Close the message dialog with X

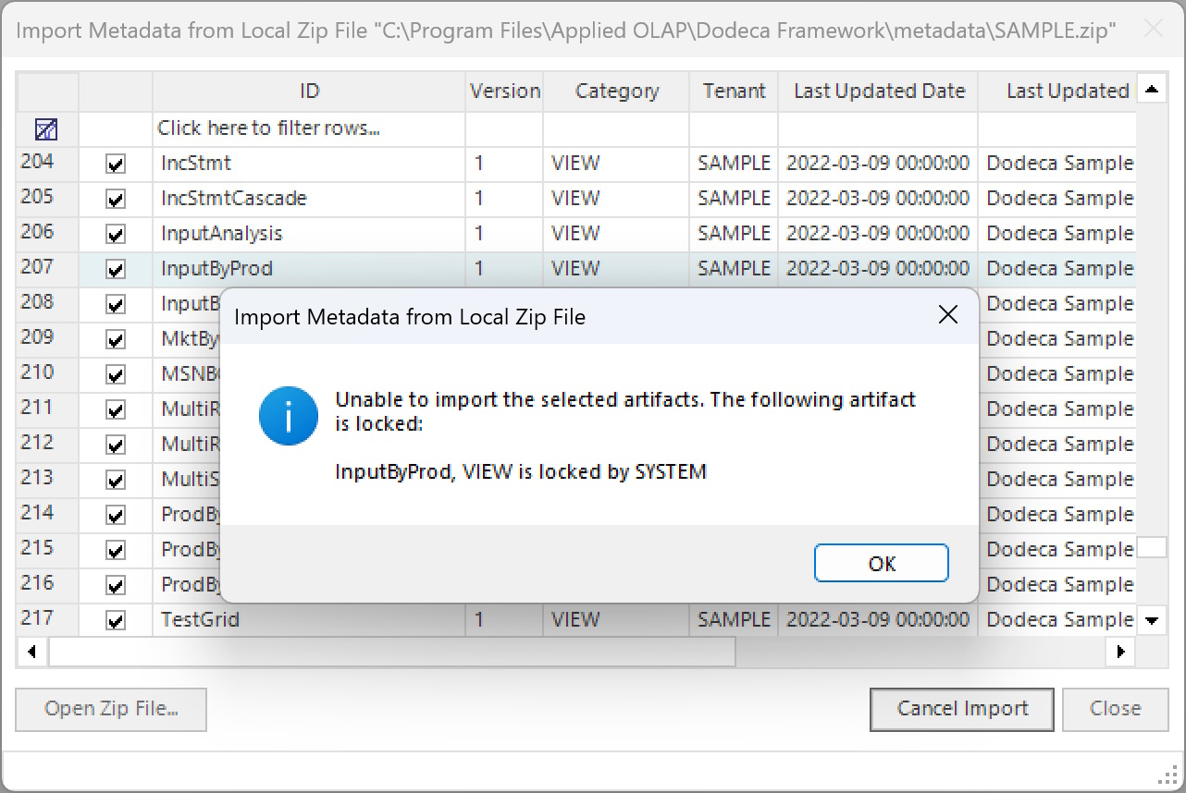(947, 315)
